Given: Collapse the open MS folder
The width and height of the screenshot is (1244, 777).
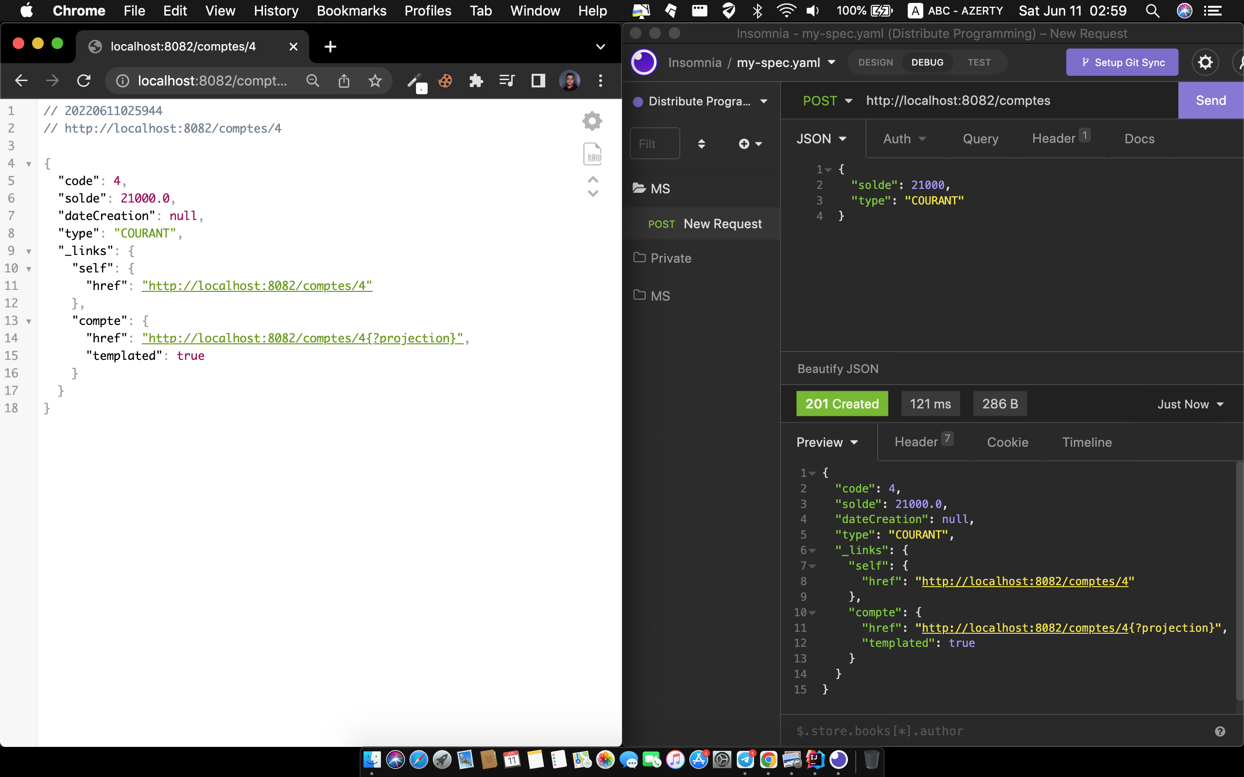Looking at the screenshot, I should point(659,188).
